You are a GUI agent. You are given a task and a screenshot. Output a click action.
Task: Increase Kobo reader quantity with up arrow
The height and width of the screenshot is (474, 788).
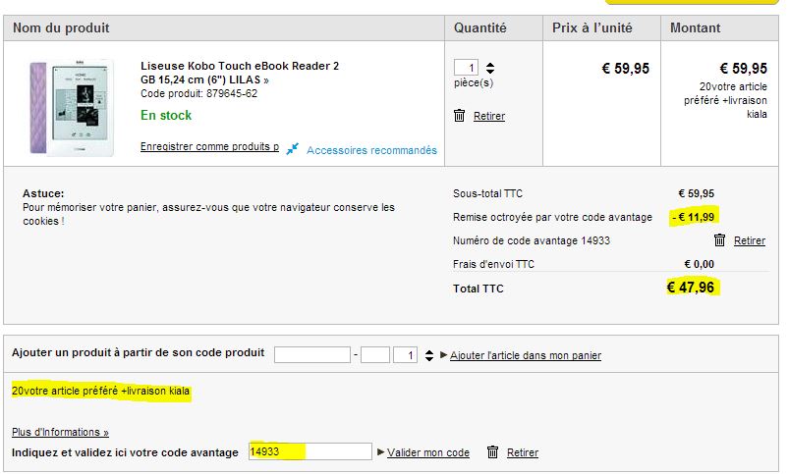[x=490, y=65]
